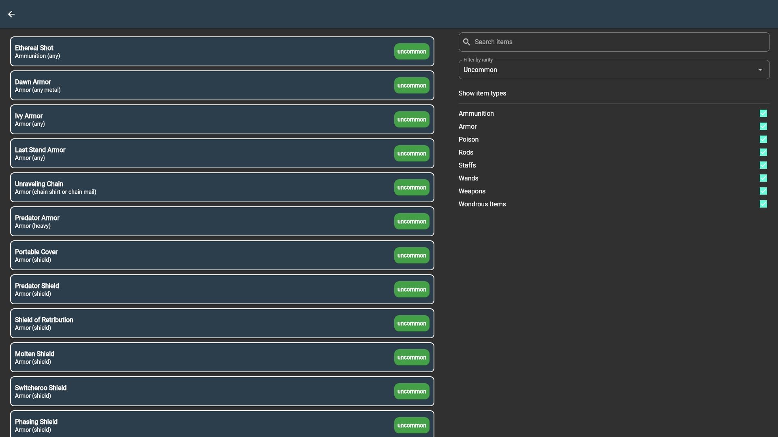Click the back arrow icon
Image resolution: width=778 pixels, height=437 pixels.
[11, 14]
